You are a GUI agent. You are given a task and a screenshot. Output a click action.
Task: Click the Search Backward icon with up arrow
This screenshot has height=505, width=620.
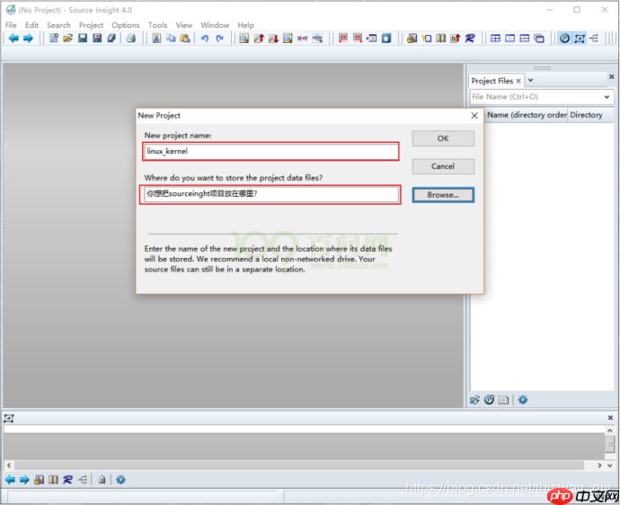click(x=259, y=39)
